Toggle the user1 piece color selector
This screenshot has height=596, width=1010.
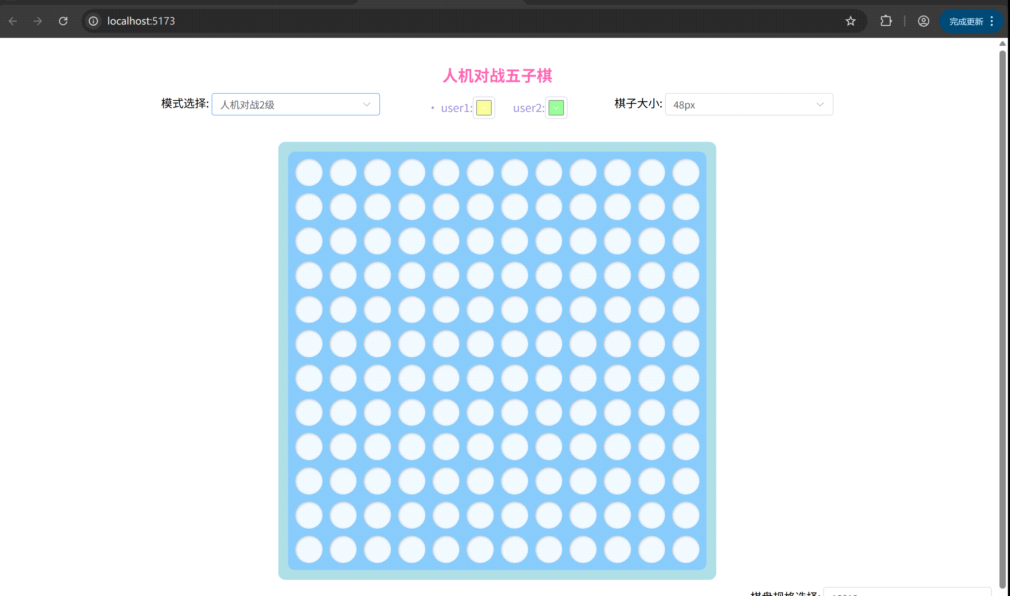point(484,108)
